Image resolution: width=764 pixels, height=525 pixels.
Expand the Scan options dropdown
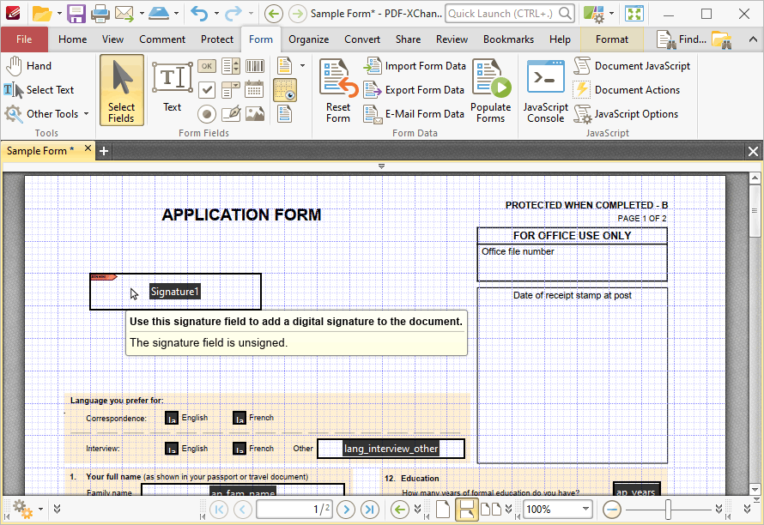pyautogui.click(x=176, y=14)
